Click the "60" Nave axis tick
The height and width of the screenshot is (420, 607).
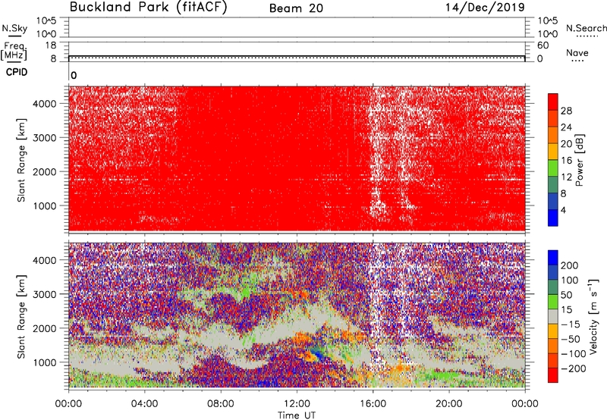pyautogui.click(x=543, y=45)
